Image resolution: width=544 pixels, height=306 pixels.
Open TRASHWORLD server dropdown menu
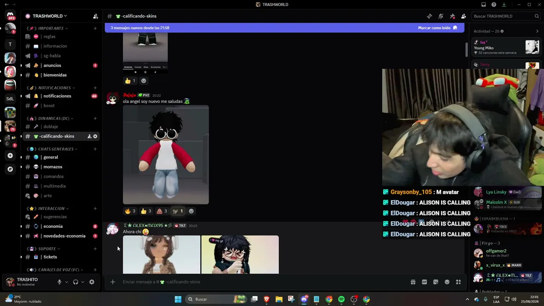click(x=49, y=16)
